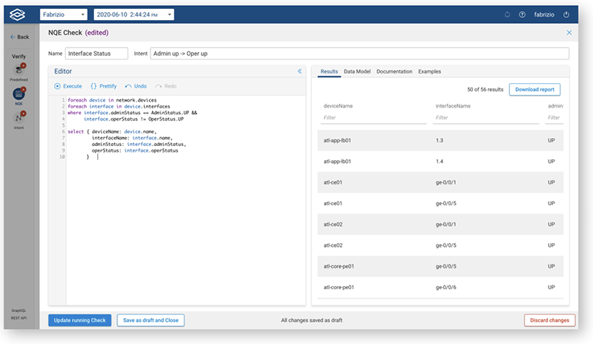Click the power logout icon
The image size is (593, 344).
(566, 14)
